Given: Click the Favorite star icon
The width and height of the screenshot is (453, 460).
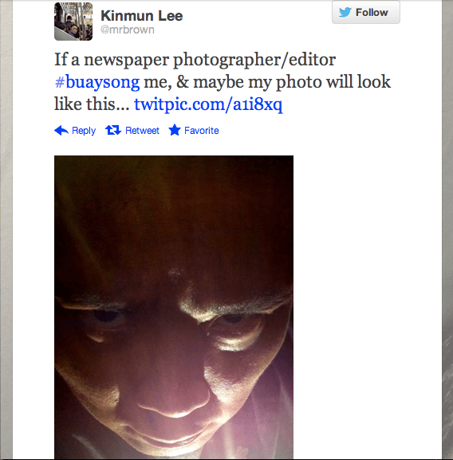Looking at the screenshot, I should [175, 130].
